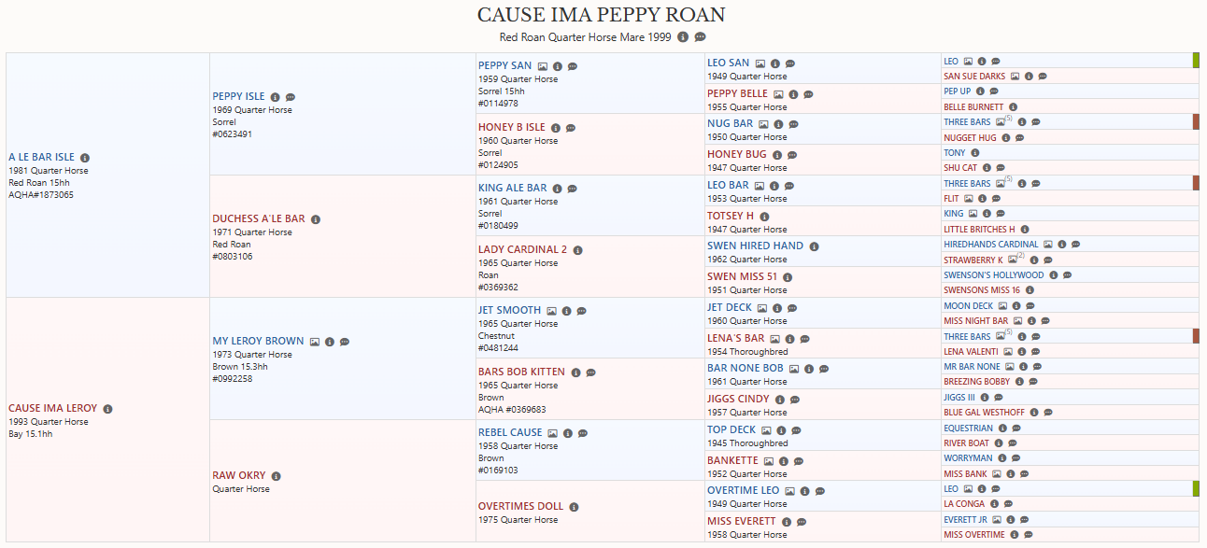Open the photo icon beside MY LEROY BROWN

tap(315, 342)
